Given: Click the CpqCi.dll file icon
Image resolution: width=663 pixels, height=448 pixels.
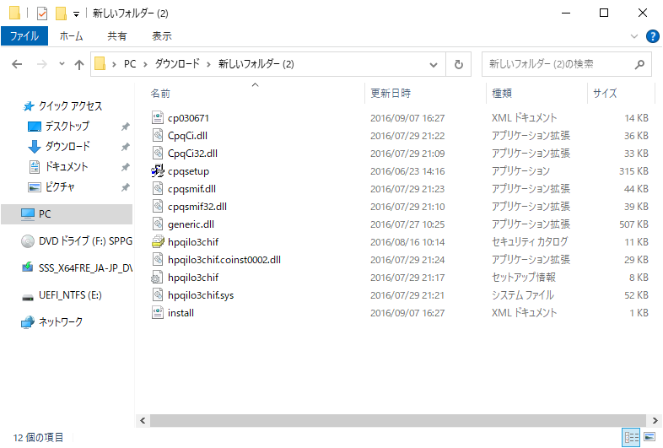Looking at the screenshot, I should pyautogui.click(x=158, y=135).
